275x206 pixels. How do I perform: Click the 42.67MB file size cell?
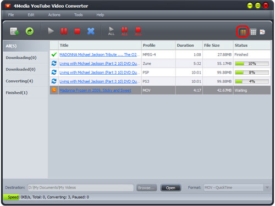pyautogui.click(x=218, y=90)
